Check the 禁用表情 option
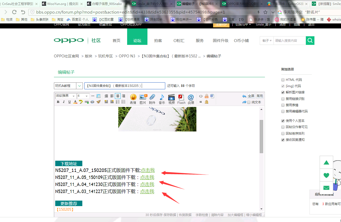Viewport: 341px width, 222px height. pyautogui.click(x=283, y=105)
